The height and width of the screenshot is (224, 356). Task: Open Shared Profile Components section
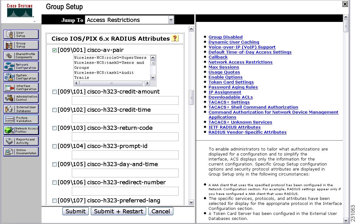click(x=21, y=56)
